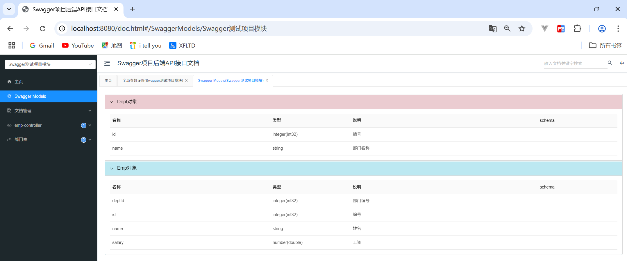Screen dimensions: 627x261
Task: Expand 文档管理 sidebar menu
Action: coord(48,111)
